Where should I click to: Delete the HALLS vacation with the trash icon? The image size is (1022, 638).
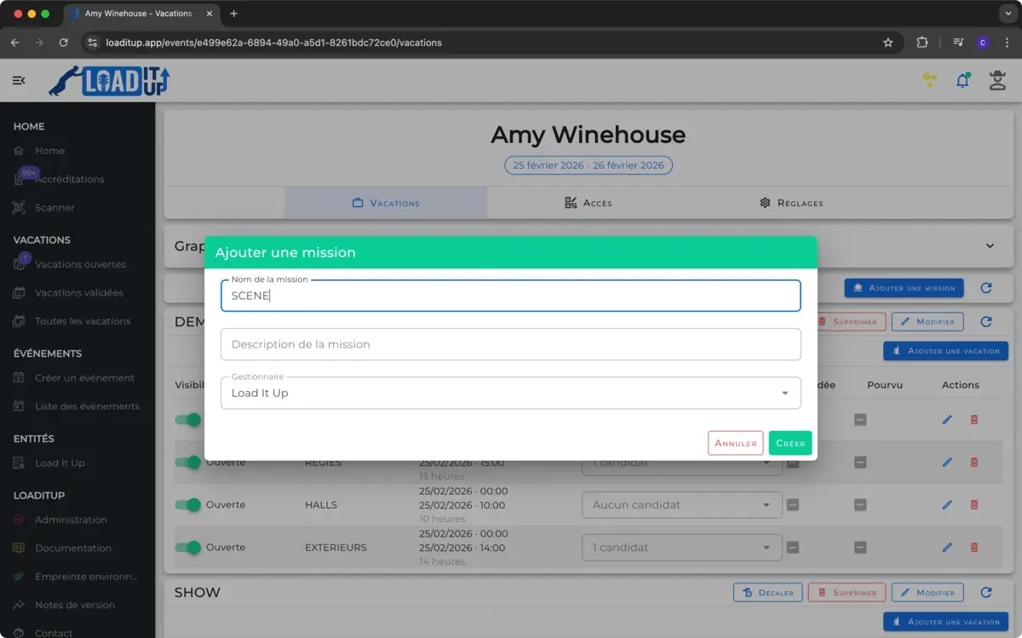click(974, 505)
